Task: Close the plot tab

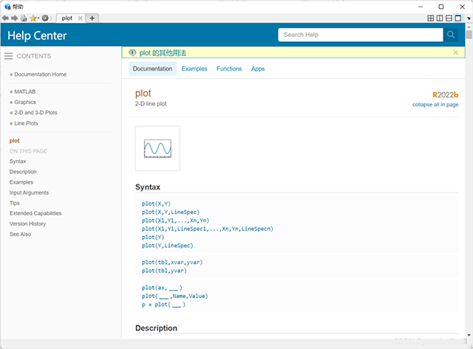Action: (x=81, y=18)
